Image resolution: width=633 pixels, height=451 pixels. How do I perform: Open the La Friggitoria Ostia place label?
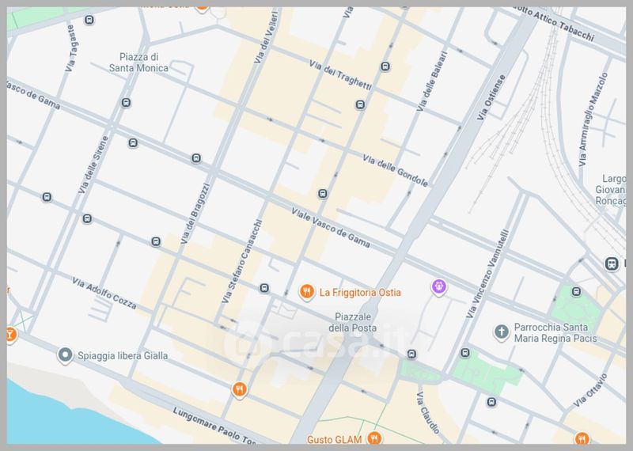[x=360, y=292]
